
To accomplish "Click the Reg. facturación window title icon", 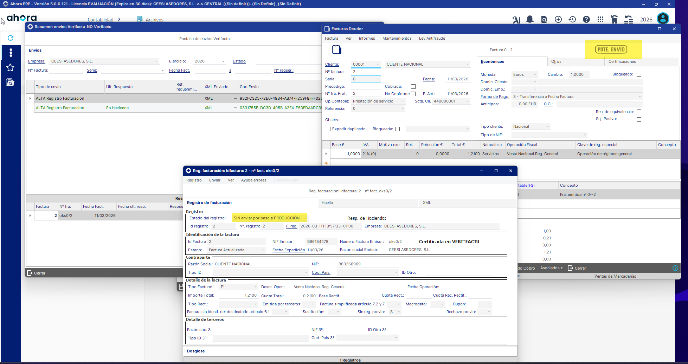I will pos(188,171).
